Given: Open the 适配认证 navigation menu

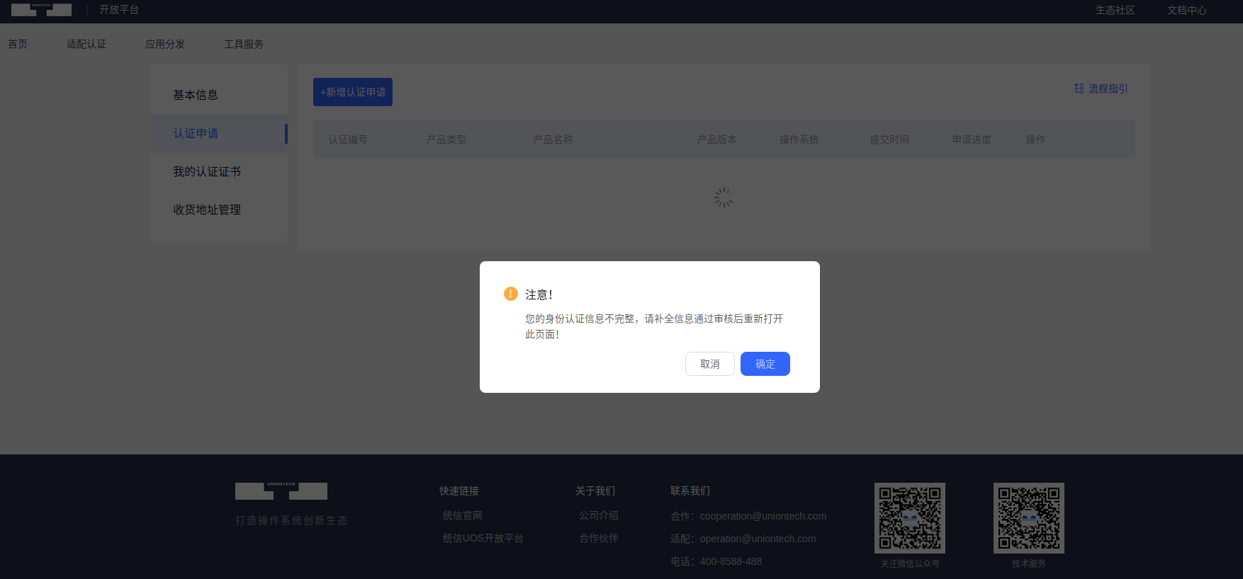Looking at the screenshot, I should (x=86, y=44).
